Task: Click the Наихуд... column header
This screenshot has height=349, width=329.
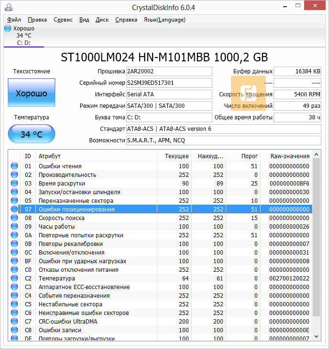Action: click(x=208, y=156)
